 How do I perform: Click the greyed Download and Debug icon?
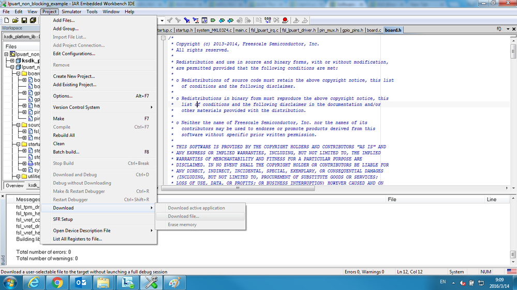(296, 21)
